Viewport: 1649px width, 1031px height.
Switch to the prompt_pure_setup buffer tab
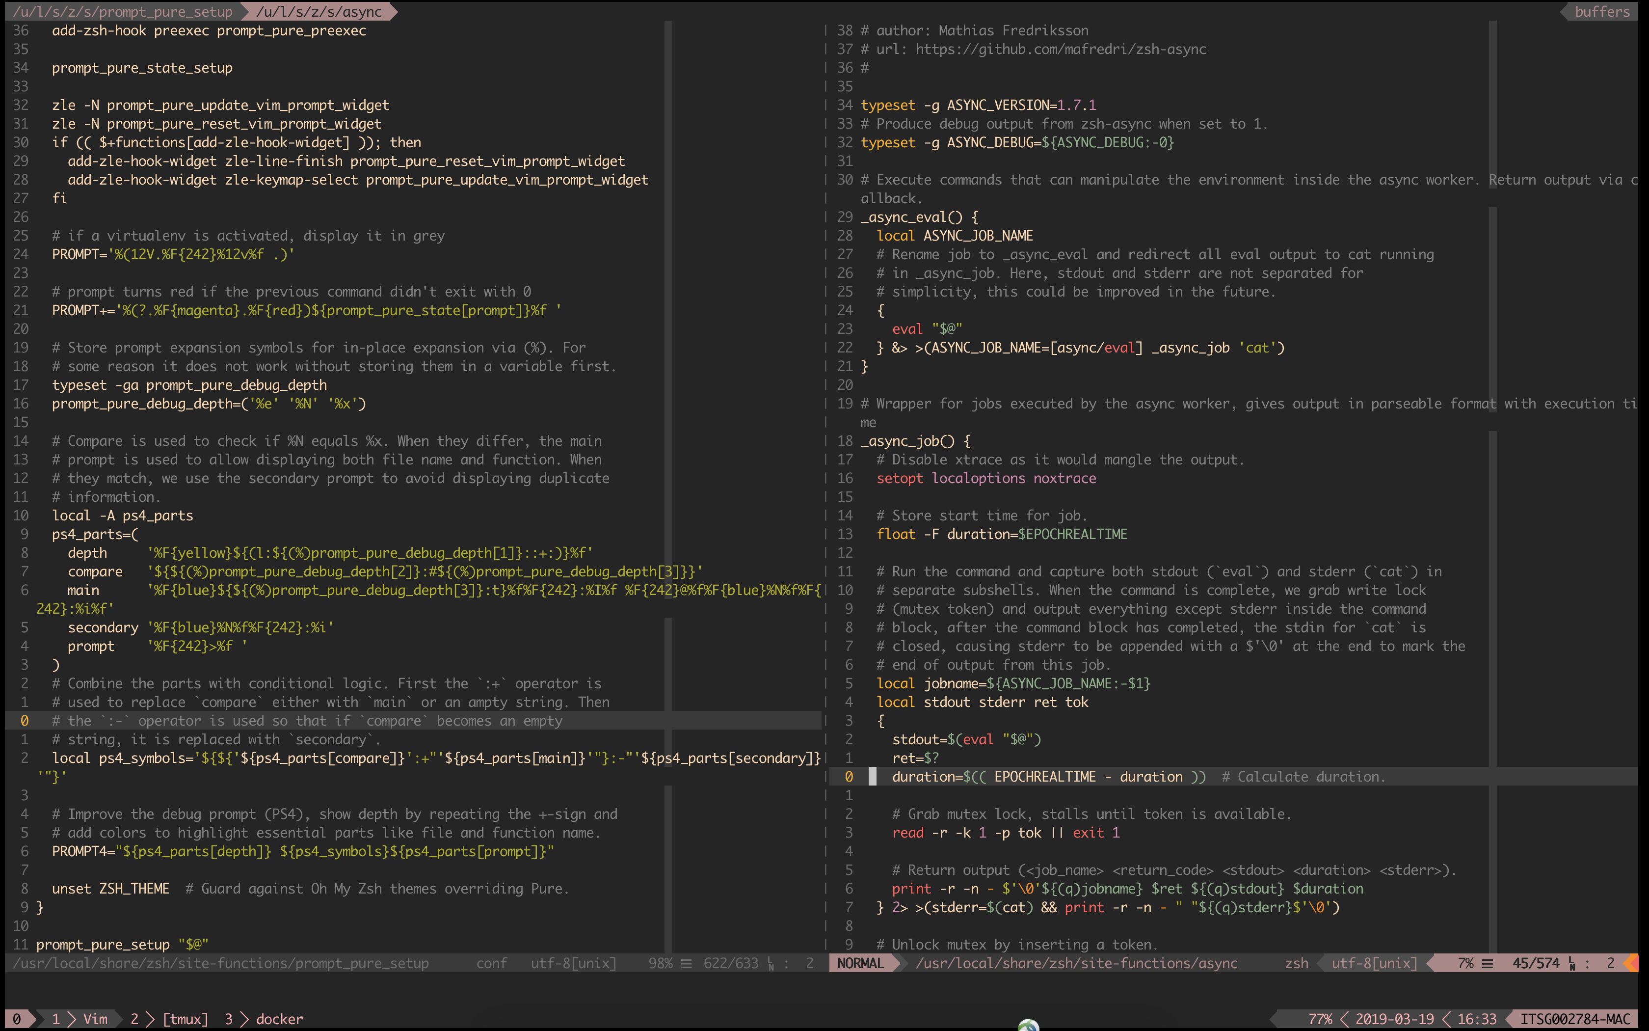point(123,12)
